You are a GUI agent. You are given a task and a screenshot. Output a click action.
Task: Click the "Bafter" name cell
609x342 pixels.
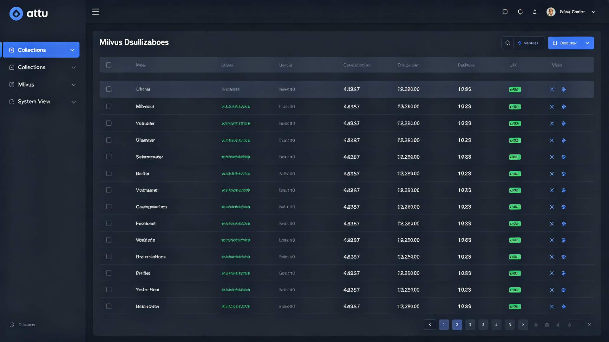tap(143, 174)
